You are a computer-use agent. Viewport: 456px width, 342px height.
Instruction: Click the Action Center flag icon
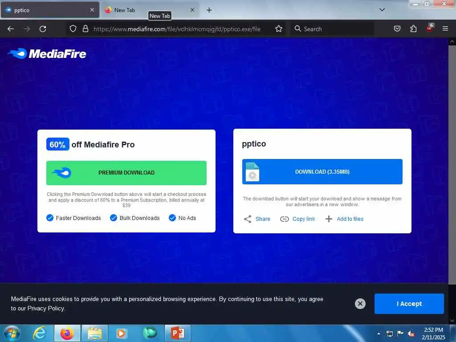400,334
